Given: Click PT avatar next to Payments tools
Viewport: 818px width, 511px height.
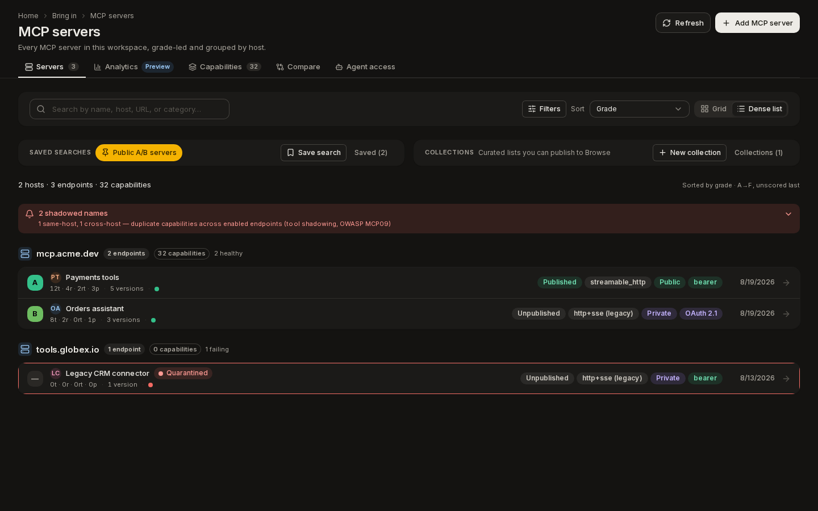Looking at the screenshot, I should 55,278.
